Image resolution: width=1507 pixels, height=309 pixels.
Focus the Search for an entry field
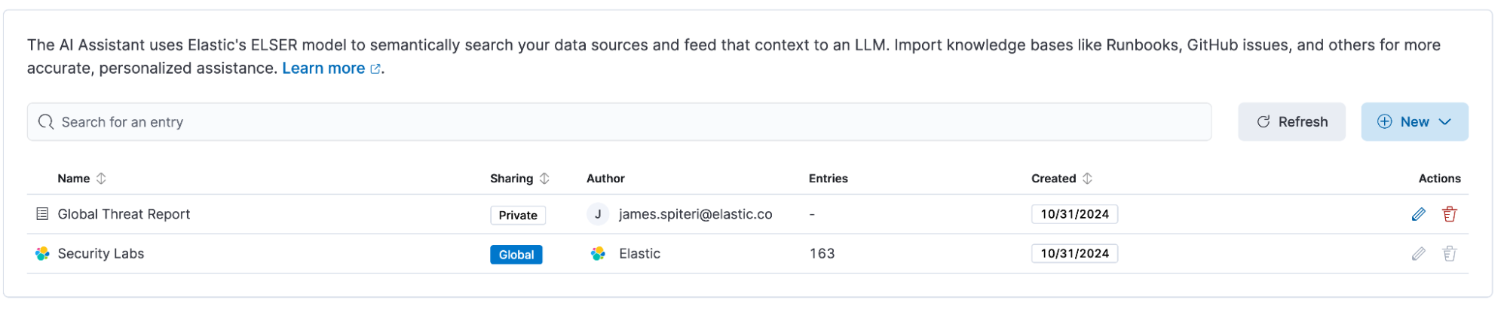click(x=620, y=122)
